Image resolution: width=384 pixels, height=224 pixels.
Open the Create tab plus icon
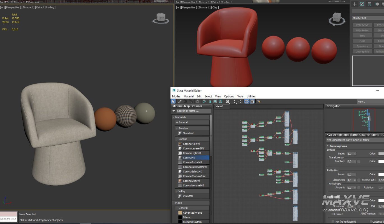355,4
